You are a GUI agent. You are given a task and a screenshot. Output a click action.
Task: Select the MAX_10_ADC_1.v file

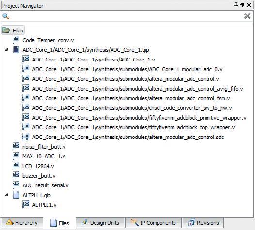click(44, 156)
